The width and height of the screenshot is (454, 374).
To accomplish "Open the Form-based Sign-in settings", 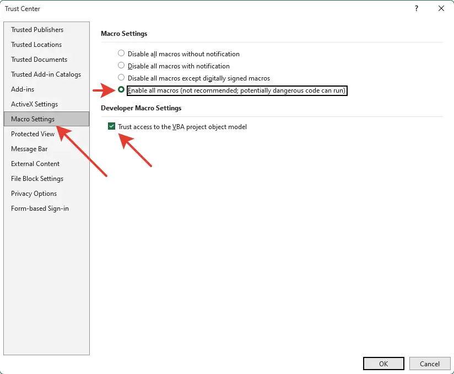I will coord(39,208).
